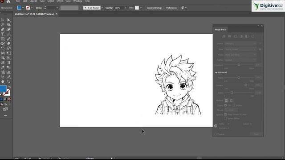Open the Object menu
The image size is (285, 160).
click(33, 1)
